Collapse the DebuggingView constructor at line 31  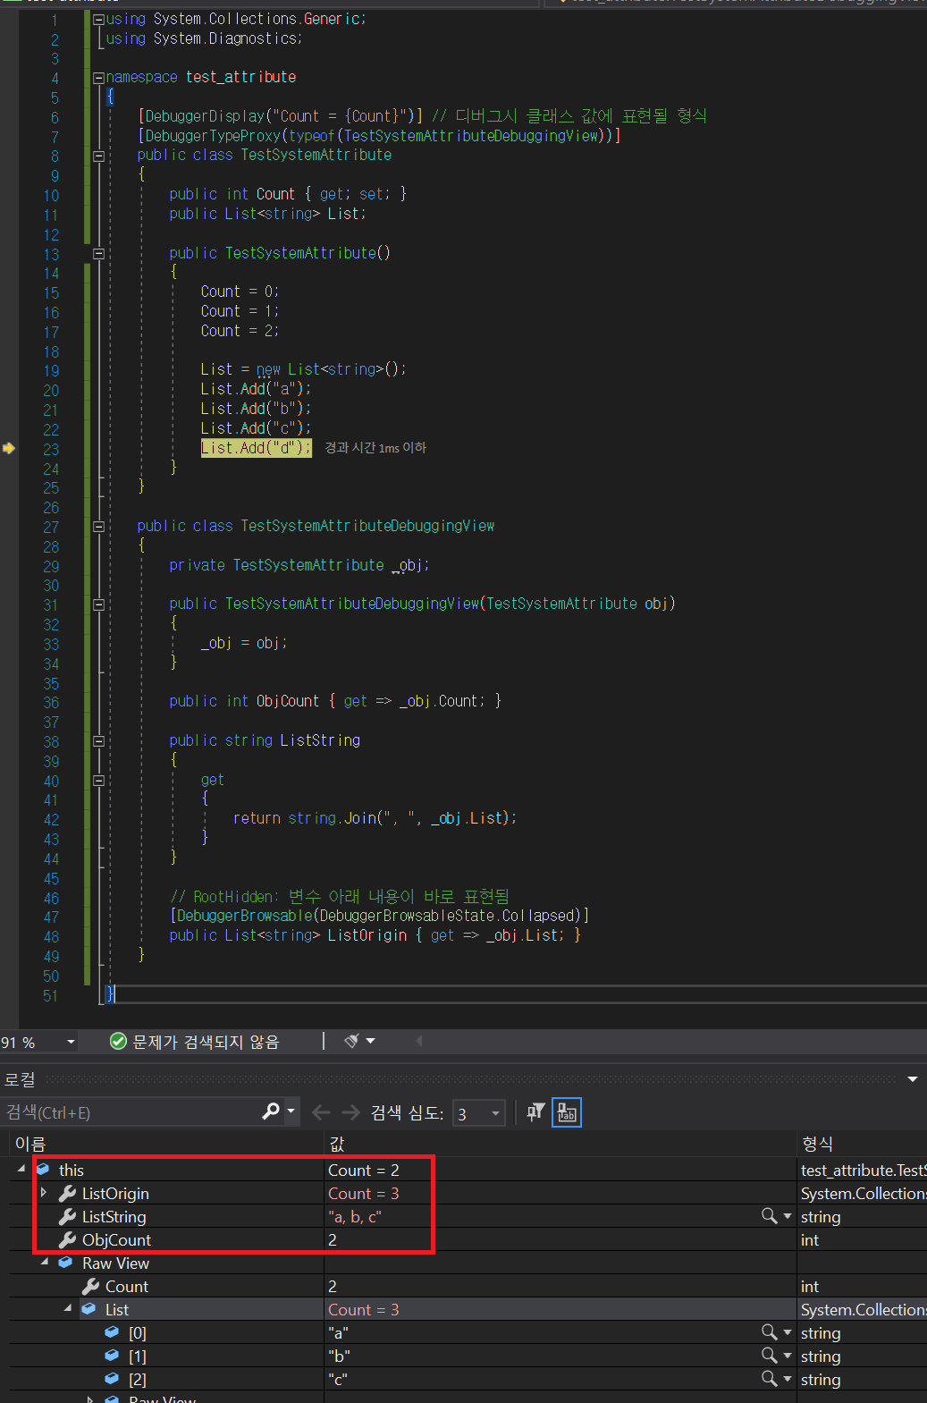click(x=98, y=604)
